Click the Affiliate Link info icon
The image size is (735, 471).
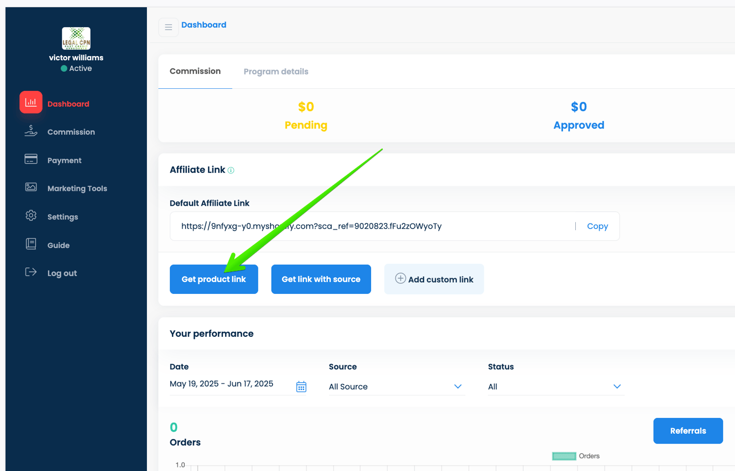coord(231,170)
